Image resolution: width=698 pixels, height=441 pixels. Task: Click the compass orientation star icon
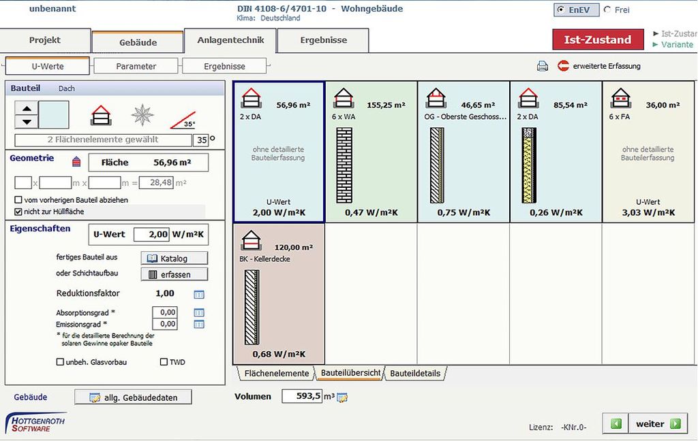pyautogui.click(x=142, y=114)
